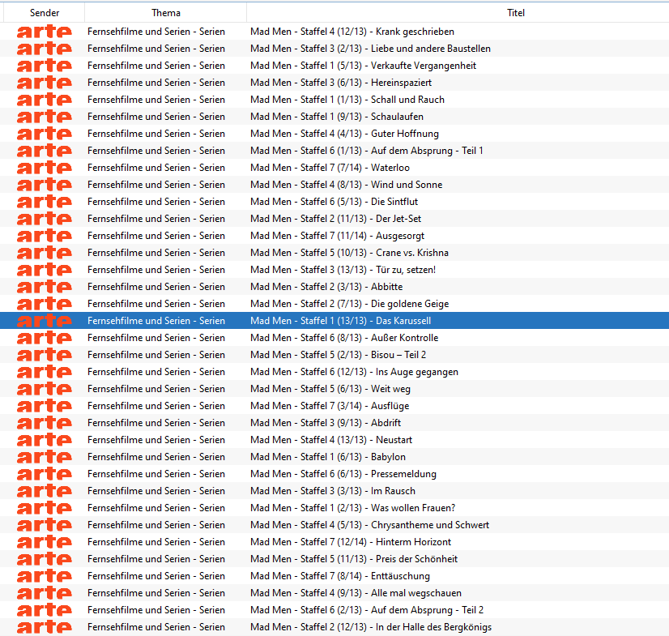
Task: Click the arte logo in the Babylon row
Action: click(x=45, y=457)
